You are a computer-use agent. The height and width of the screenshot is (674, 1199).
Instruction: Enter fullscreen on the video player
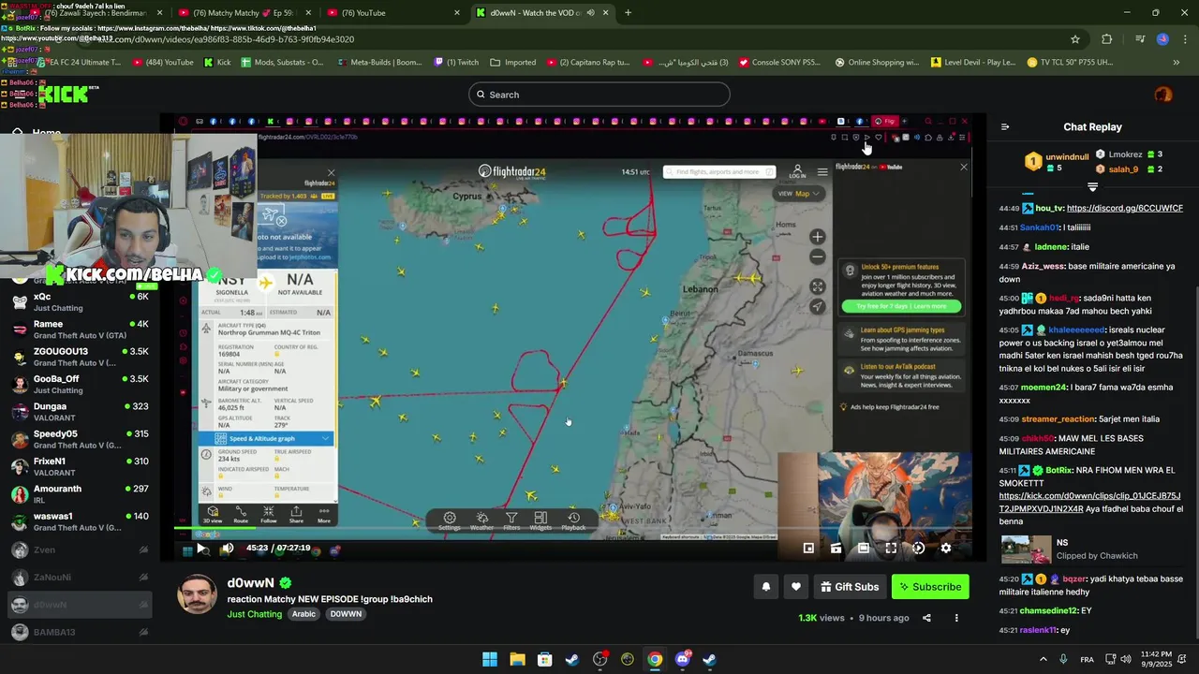[x=891, y=549]
